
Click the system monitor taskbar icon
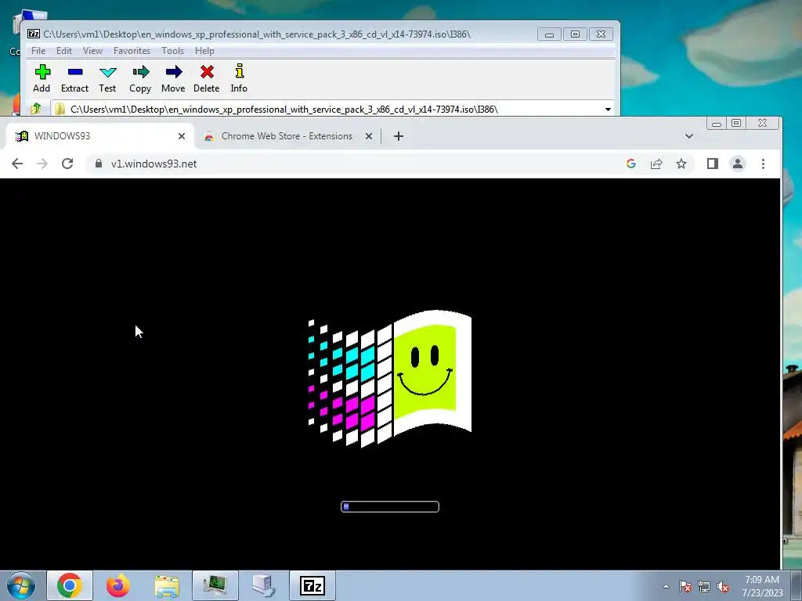215,585
